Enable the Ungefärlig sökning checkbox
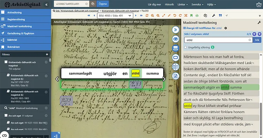263x138 pixels. click(185, 48)
